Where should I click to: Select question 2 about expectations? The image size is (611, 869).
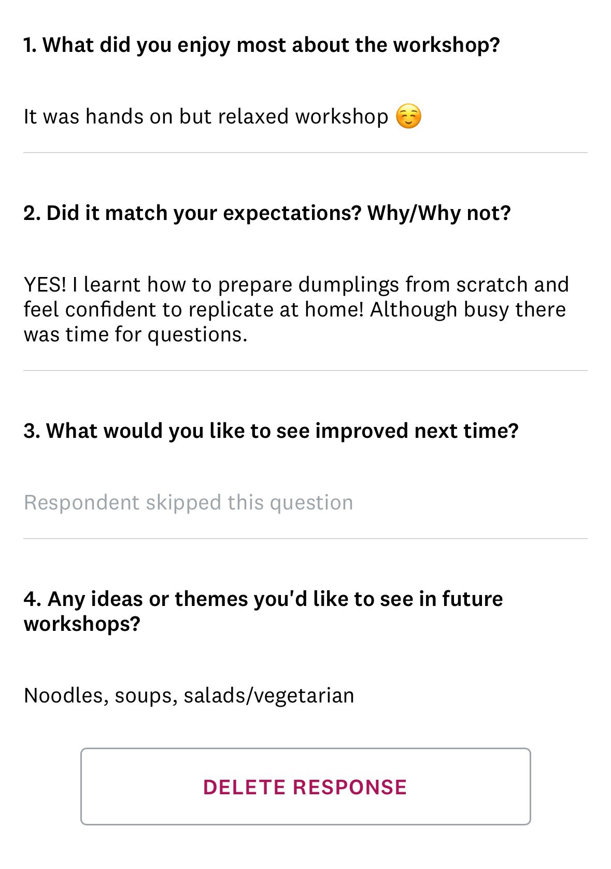coord(267,212)
